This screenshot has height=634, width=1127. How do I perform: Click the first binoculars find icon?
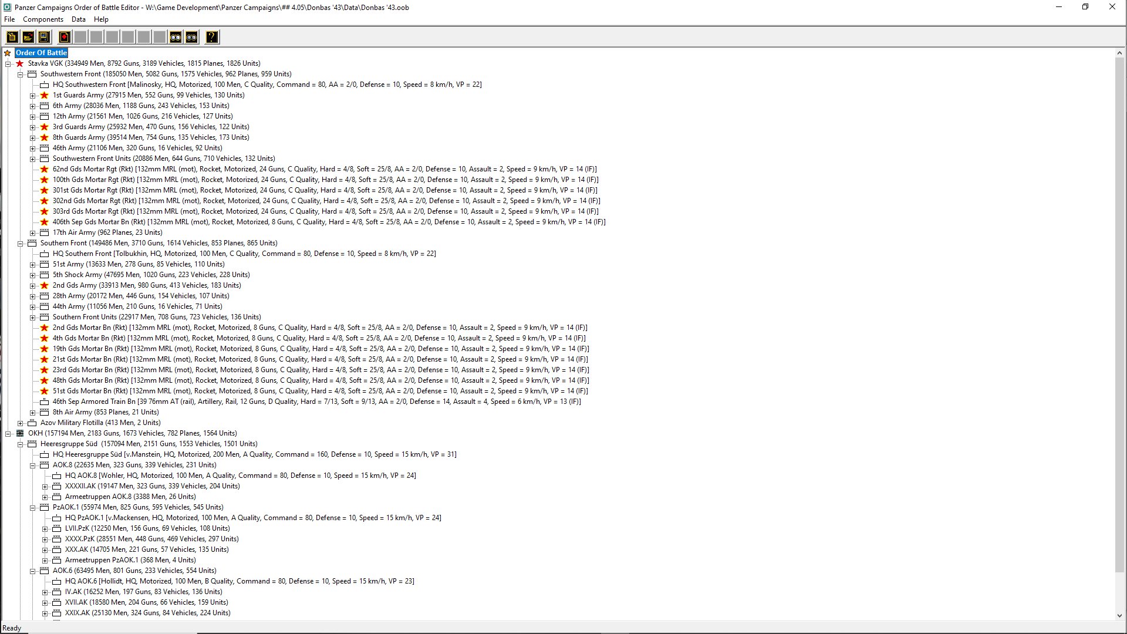pyautogui.click(x=176, y=37)
